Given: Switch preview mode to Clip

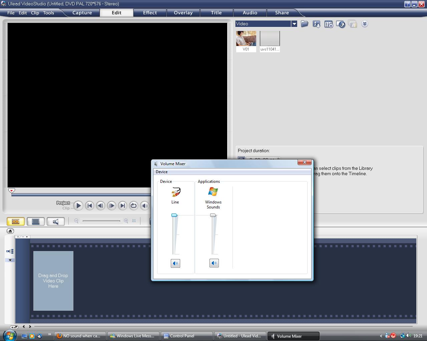Looking at the screenshot, I should click(x=66, y=208).
